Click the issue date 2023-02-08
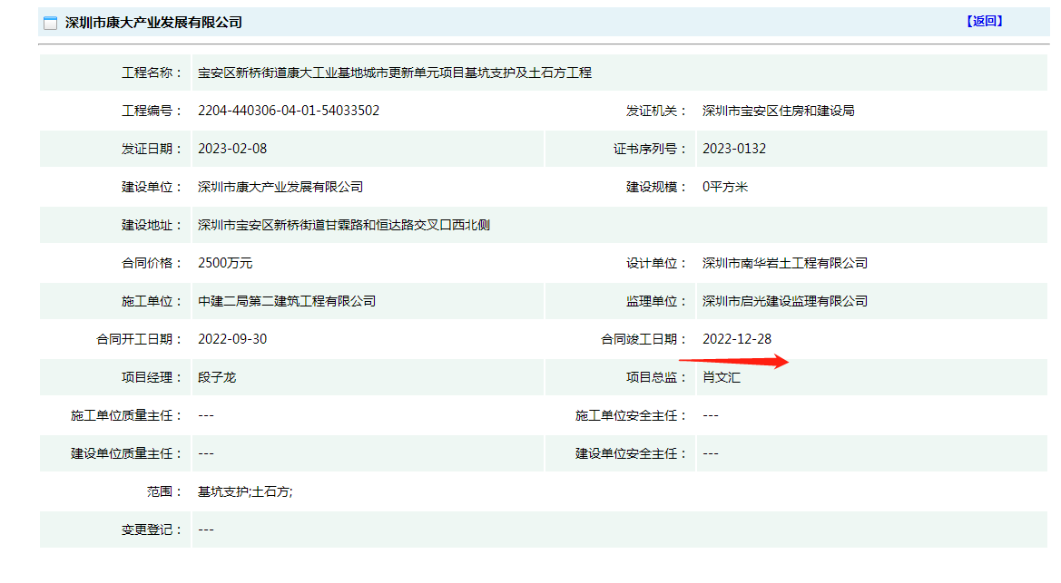Screen dimensions: 1061x583 [232, 149]
